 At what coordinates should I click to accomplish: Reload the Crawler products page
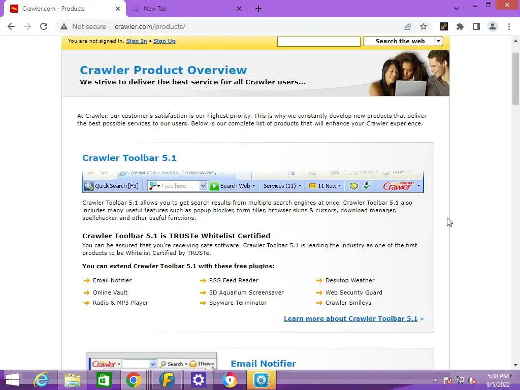44,26
